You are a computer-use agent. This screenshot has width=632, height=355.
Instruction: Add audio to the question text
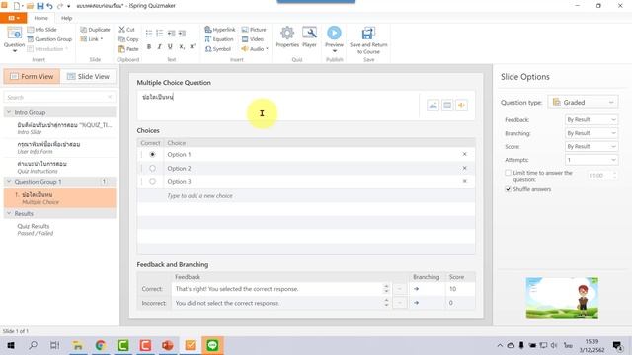461,106
